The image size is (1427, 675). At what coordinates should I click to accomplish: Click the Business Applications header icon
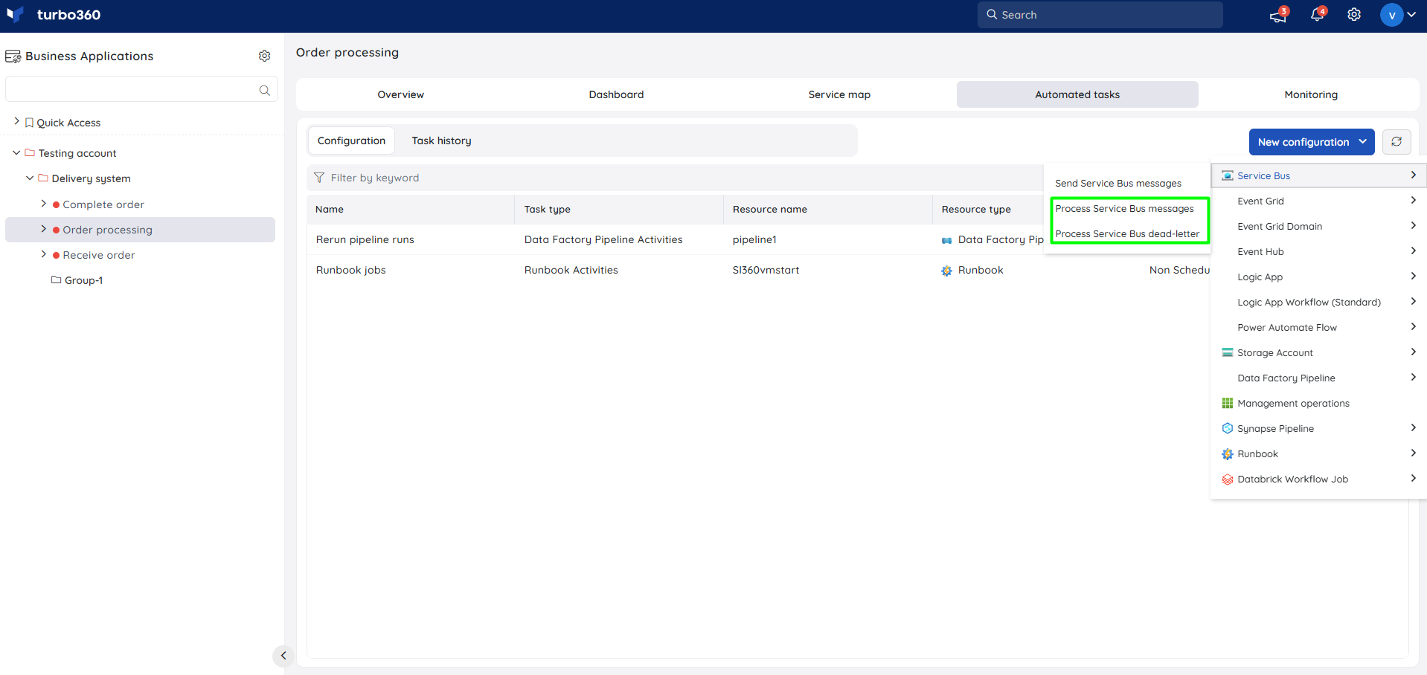click(x=13, y=56)
